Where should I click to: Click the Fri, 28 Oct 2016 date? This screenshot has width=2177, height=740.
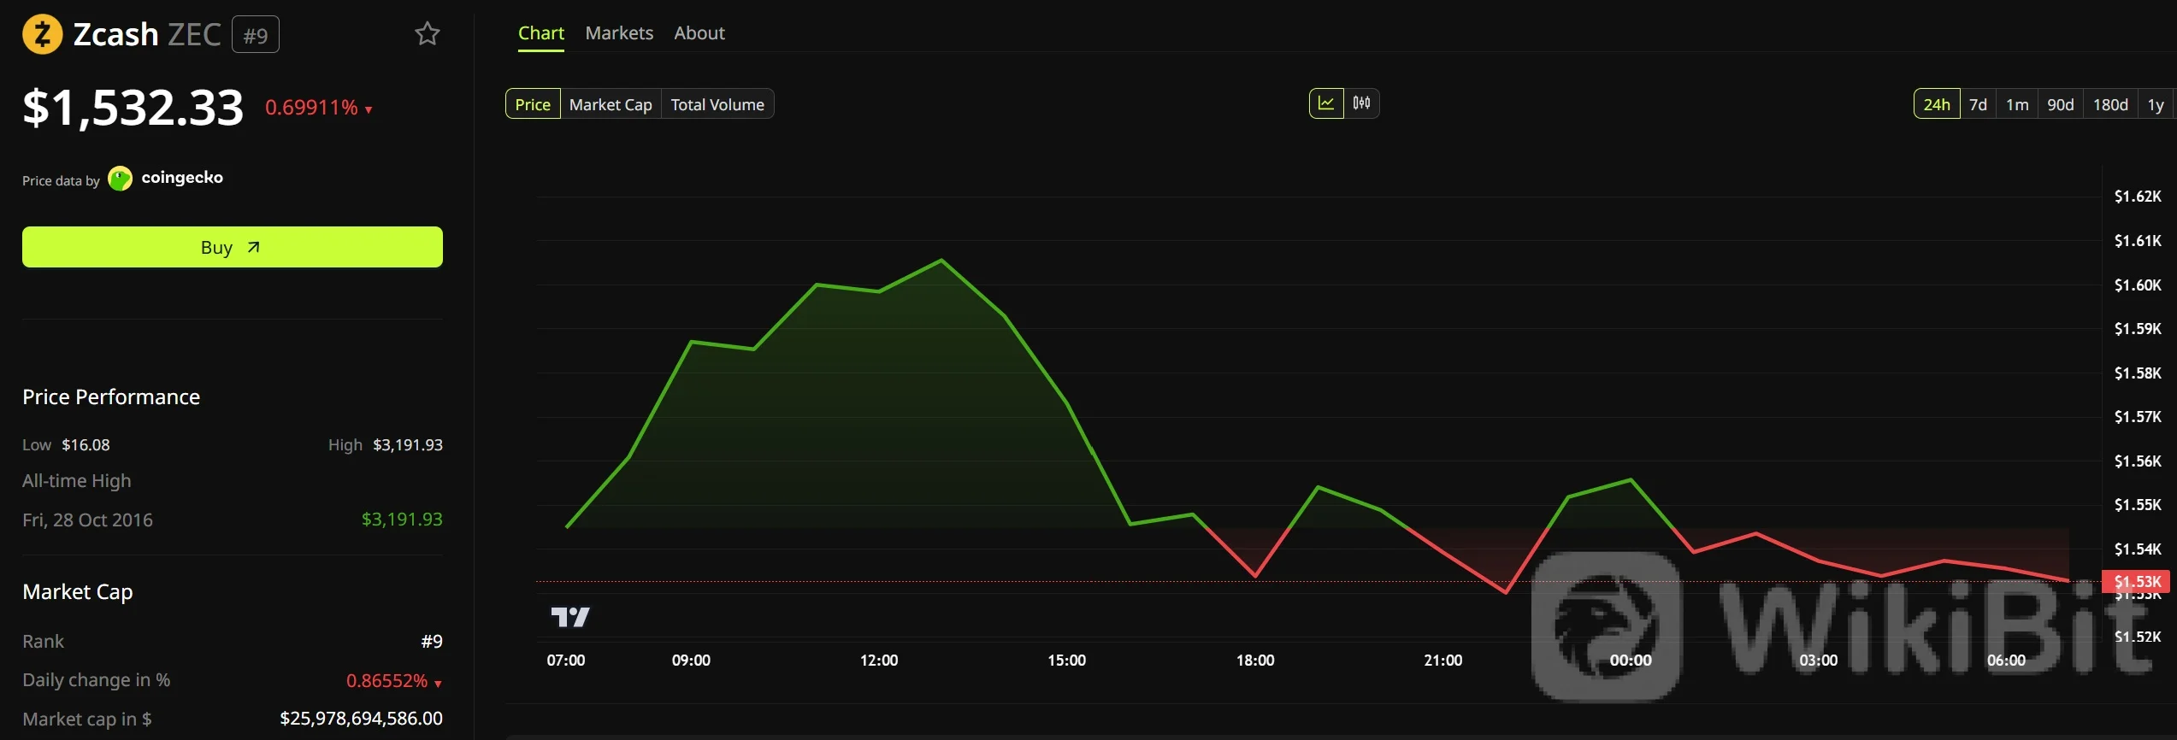pos(87,520)
